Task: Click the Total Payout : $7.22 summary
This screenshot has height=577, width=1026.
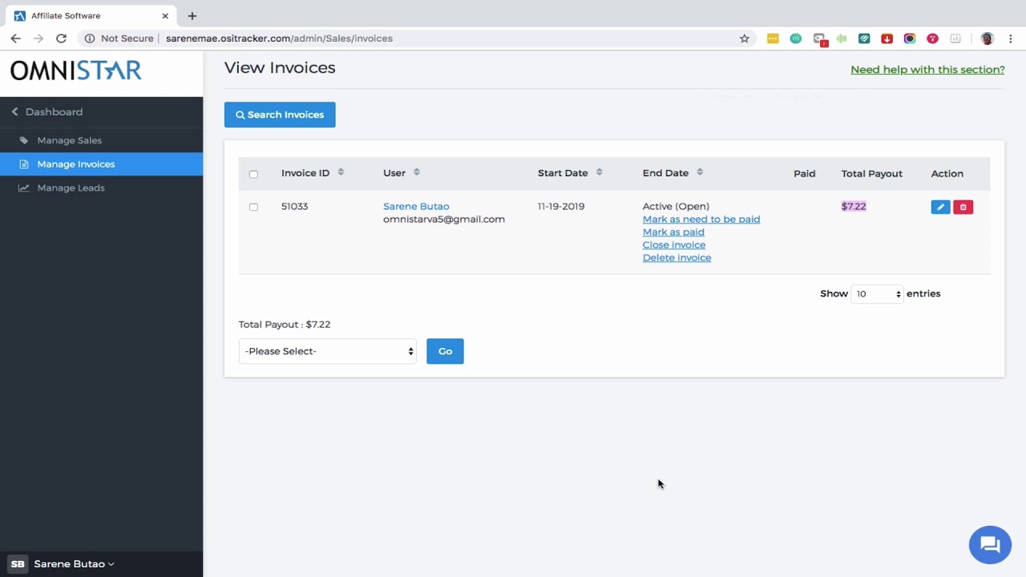Action: coord(285,325)
